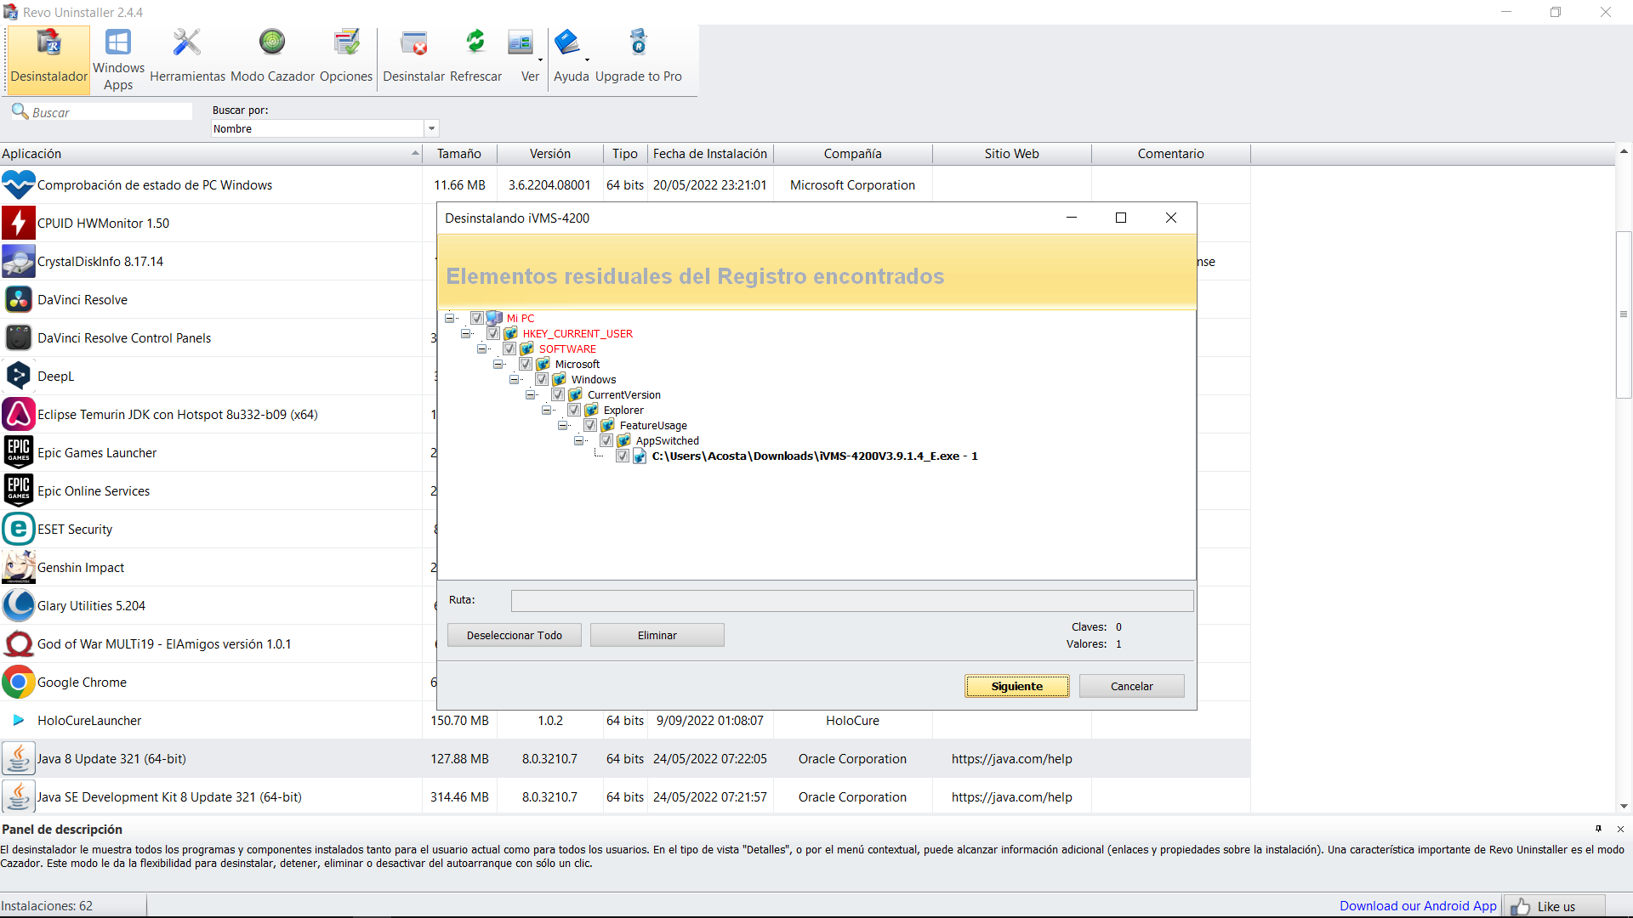Collapse the HKEY_CURRENT_USER node
The width and height of the screenshot is (1633, 918).
coord(466,333)
